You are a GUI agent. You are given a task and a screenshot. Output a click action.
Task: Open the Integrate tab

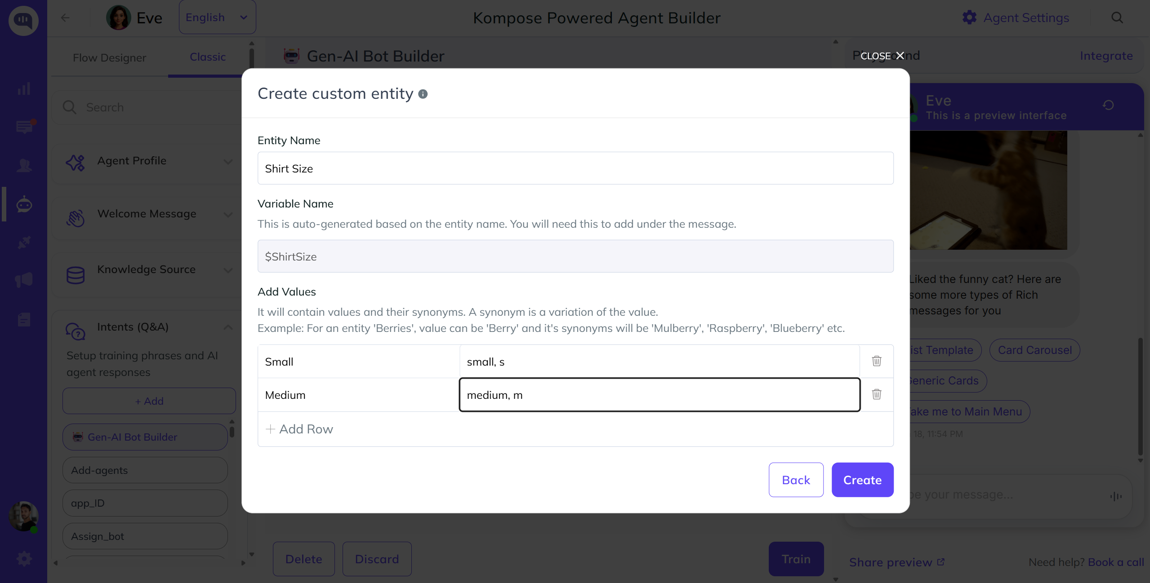pyautogui.click(x=1106, y=56)
